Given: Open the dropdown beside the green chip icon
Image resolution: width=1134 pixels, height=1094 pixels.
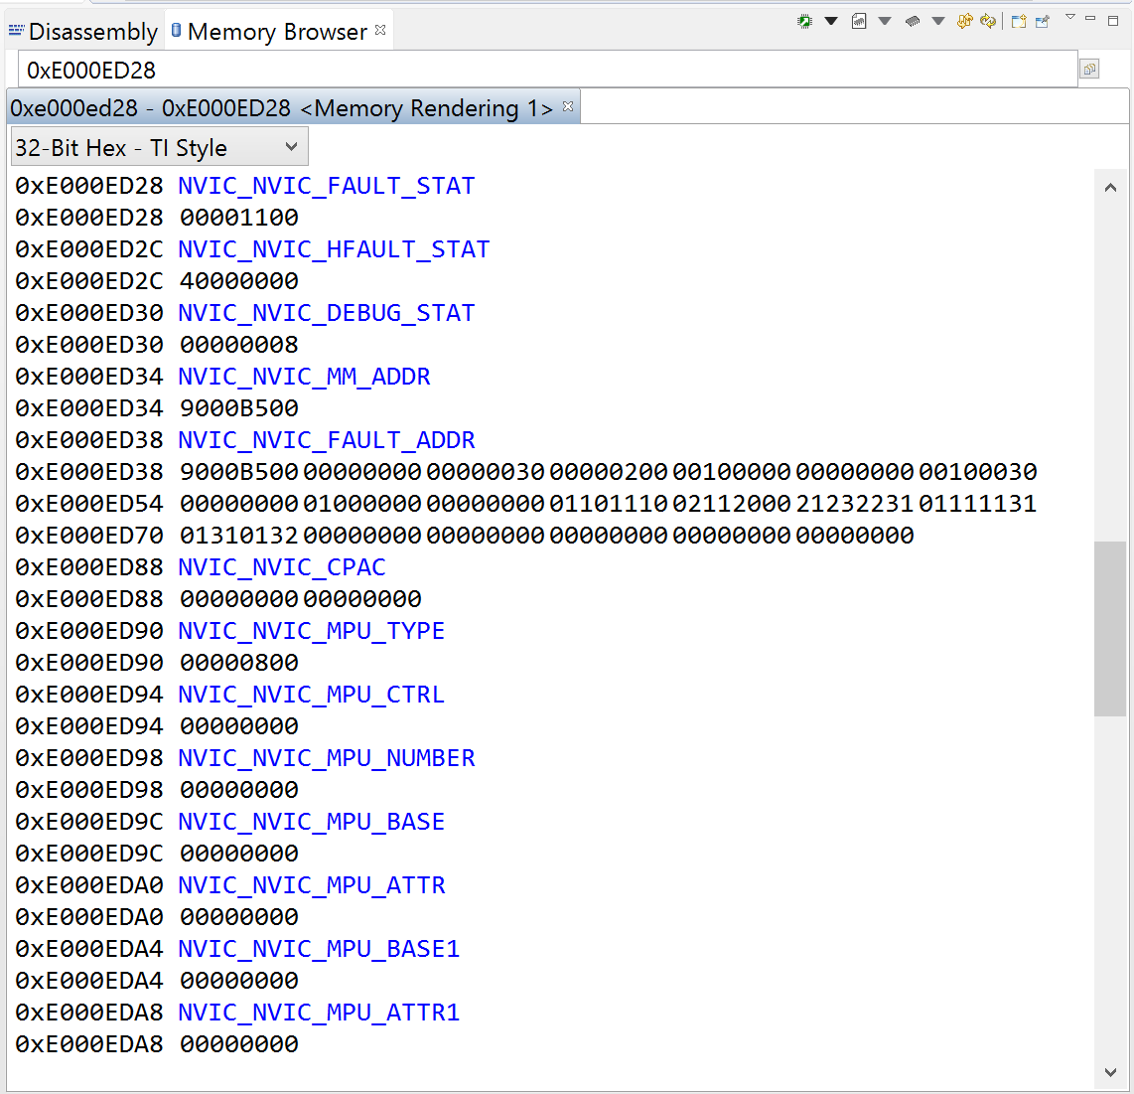Looking at the screenshot, I should [831, 22].
